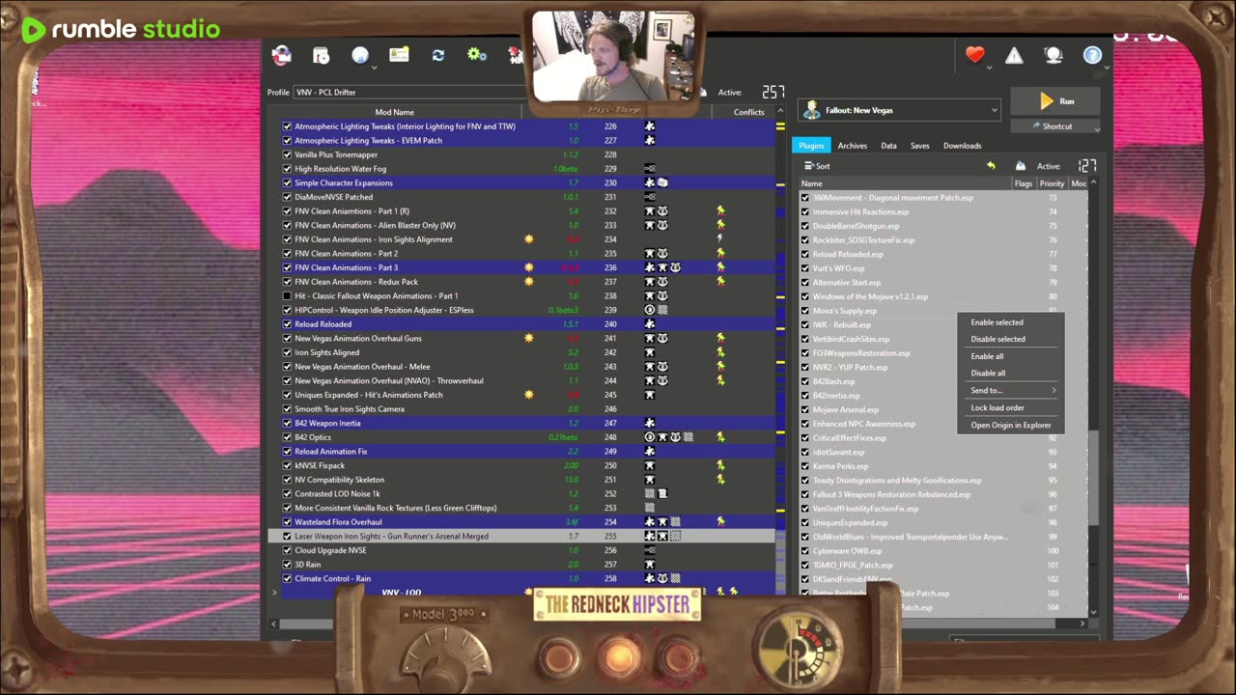Click the red heart endorse icon
Image resolution: width=1236 pixels, height=695 pixels.
(975, 55)
